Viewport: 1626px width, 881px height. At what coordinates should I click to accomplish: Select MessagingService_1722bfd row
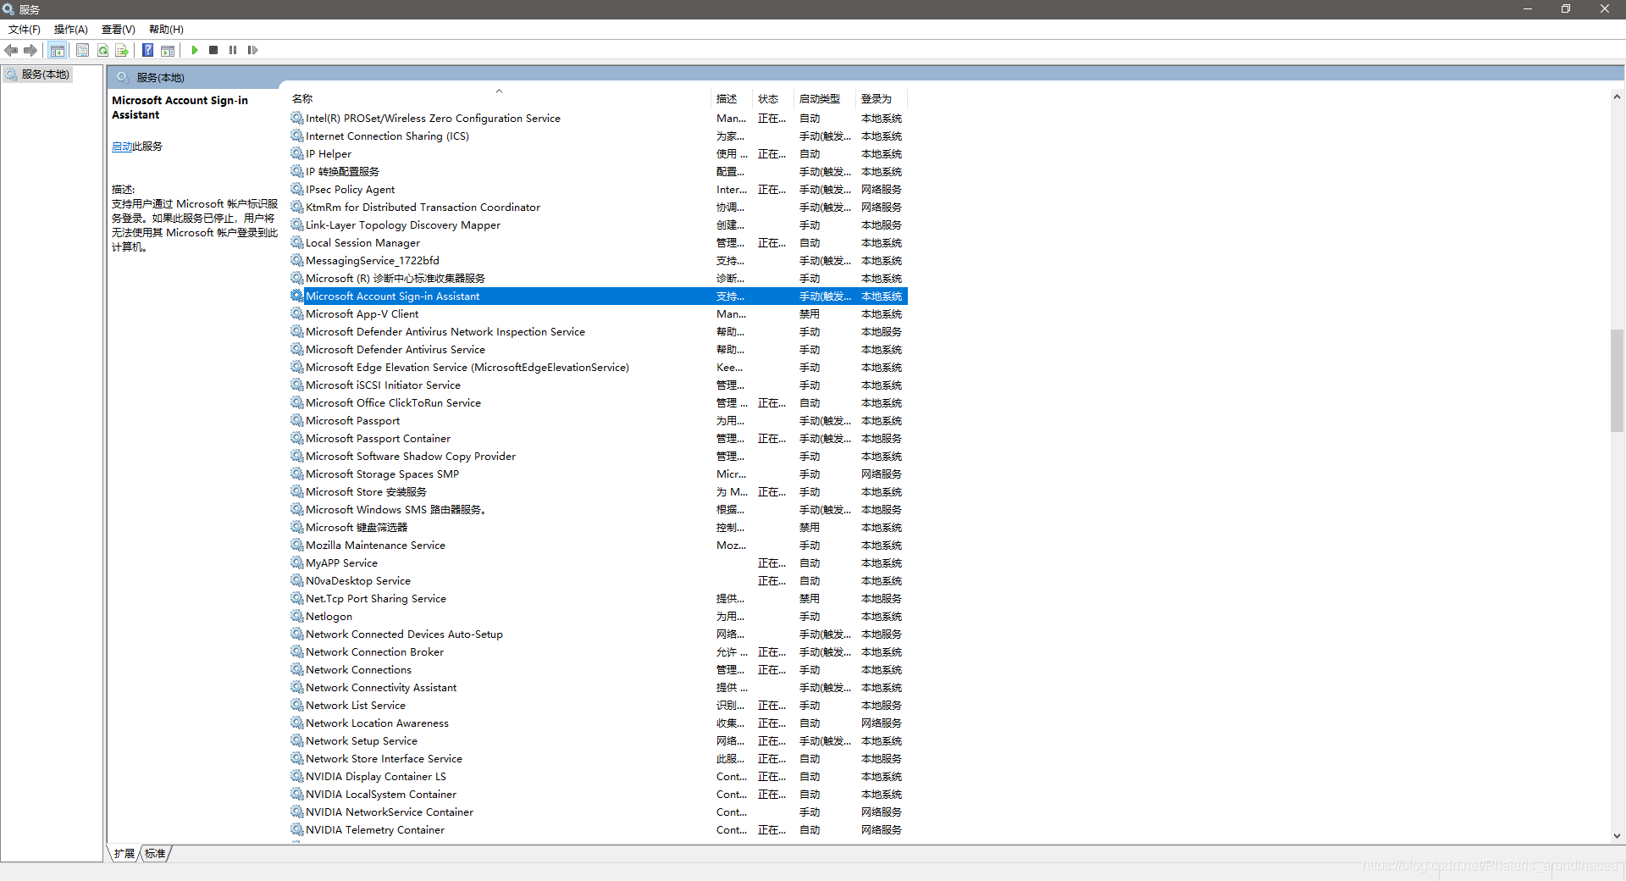(x=598, y=261)
